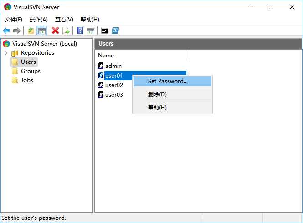Click the Groups folder icon

pos(15,71)
